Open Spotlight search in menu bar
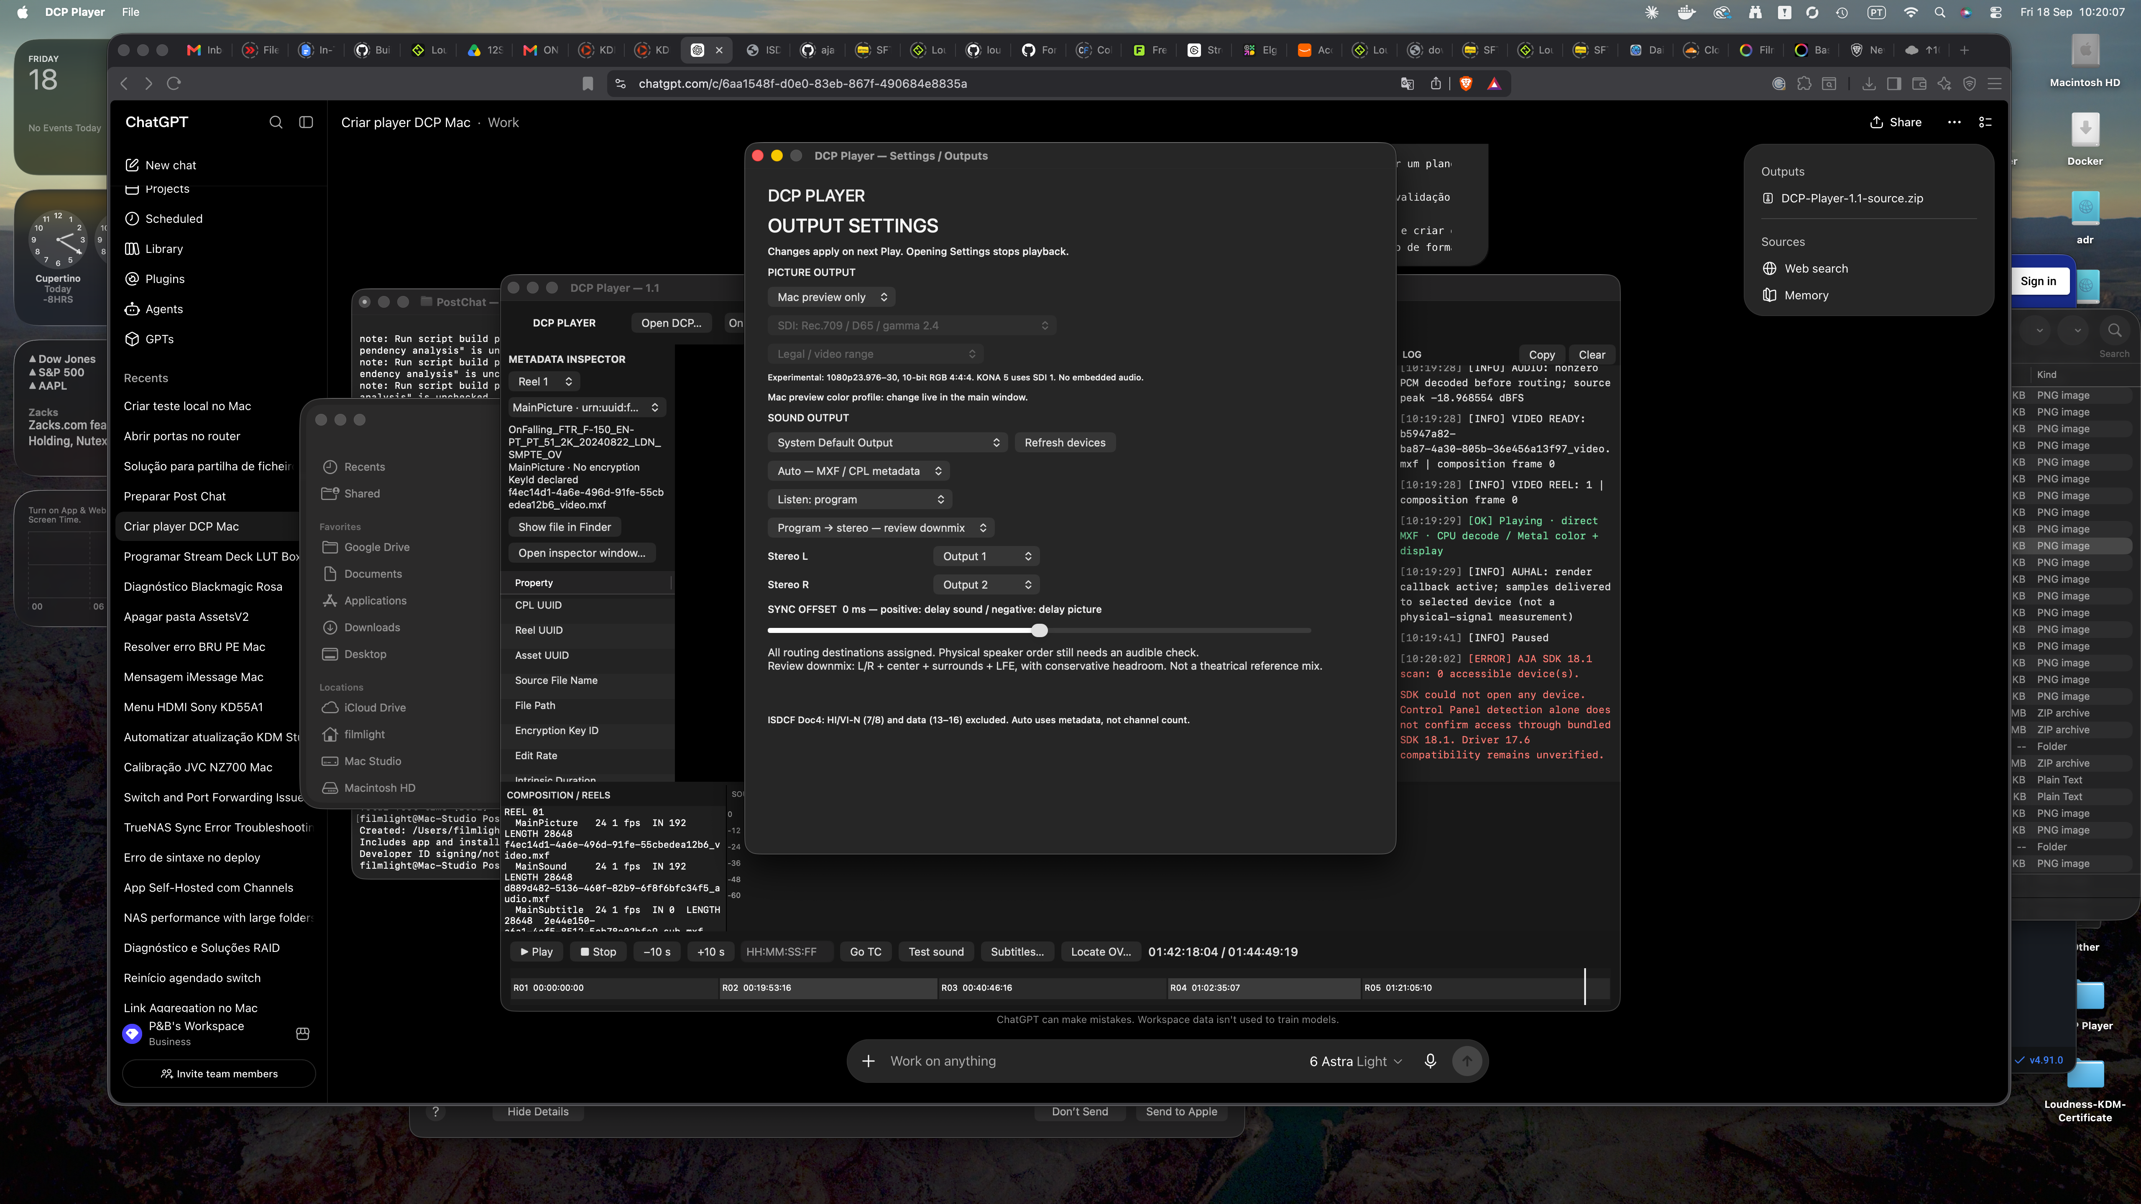 (1939, 12)
